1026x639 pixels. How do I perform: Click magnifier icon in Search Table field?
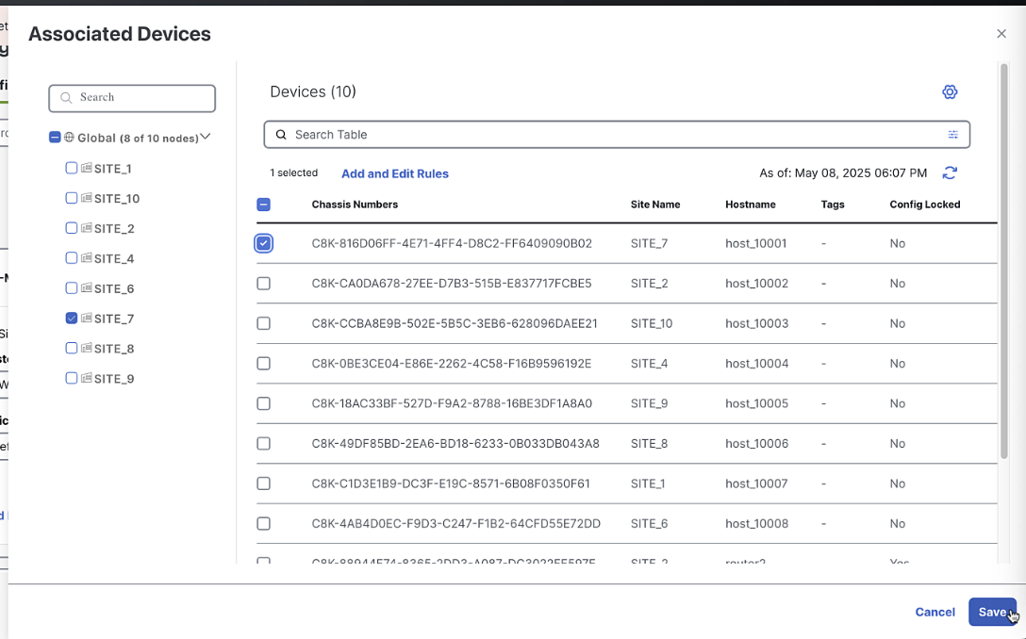(281, 135)
